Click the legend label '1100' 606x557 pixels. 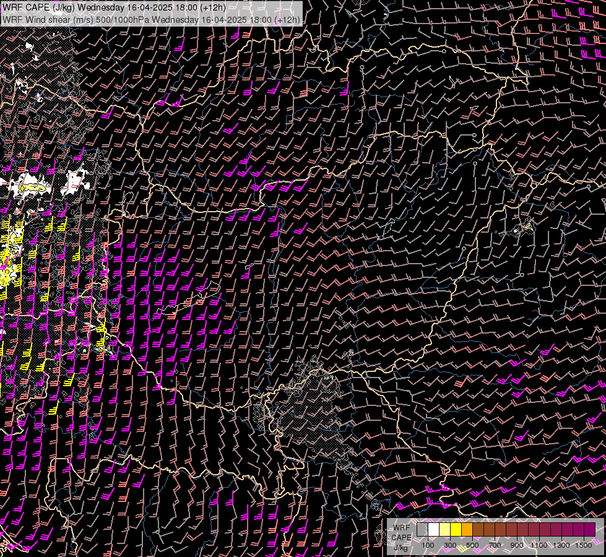(539, 545)
